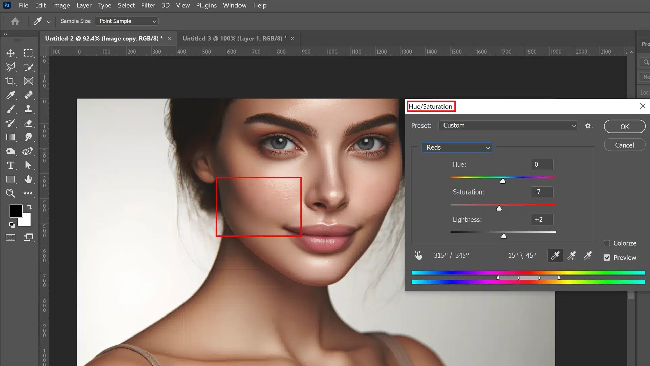650x366 pixels.
Task: Select the Brush tool
Action: pyautogui.click(x=10, y=109)
